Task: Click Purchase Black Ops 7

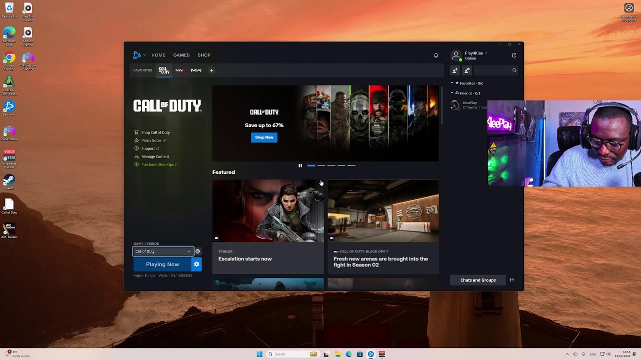Action: [x=159, y=164]
